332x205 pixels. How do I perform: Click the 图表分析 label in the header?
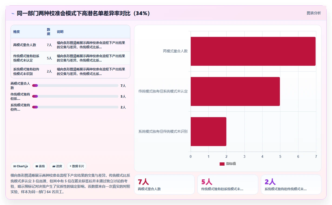(314, 13)
